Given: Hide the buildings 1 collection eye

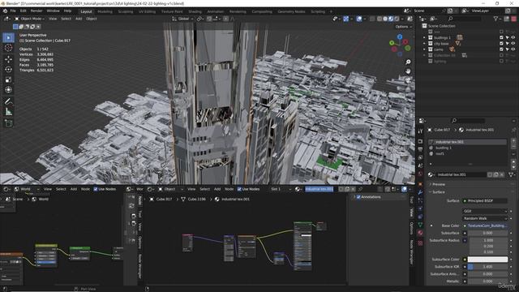Looking at the screenshot, I should pos(513,37).
